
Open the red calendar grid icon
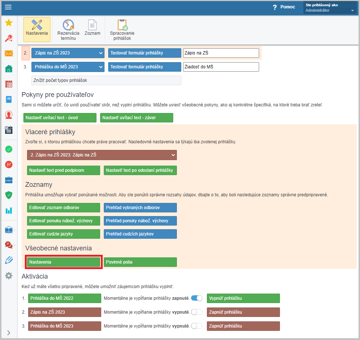[9, 84]
